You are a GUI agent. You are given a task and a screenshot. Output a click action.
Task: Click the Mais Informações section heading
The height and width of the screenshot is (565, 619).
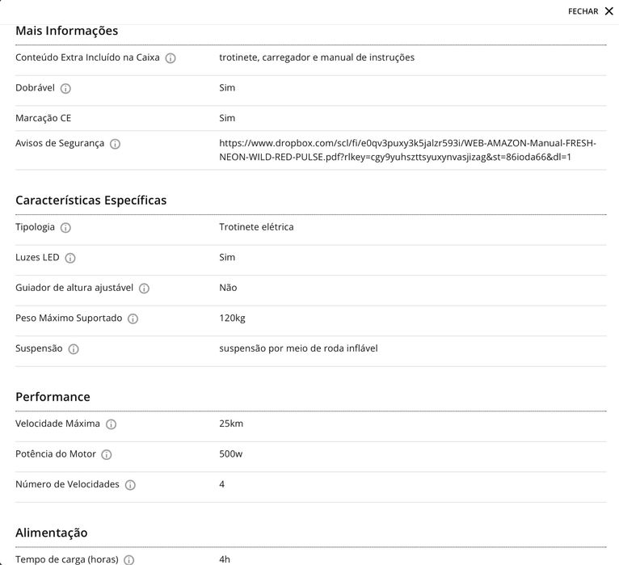click(67, 31)
